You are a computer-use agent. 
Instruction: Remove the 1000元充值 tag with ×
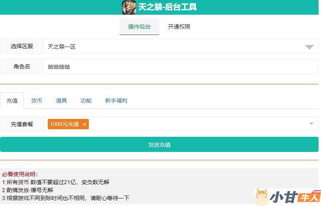[x=84, y=124]
